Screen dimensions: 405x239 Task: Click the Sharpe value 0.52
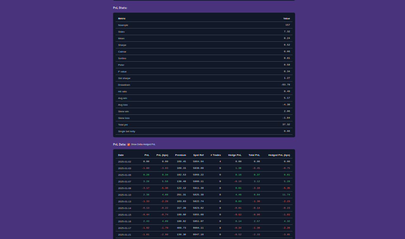tap(287, 45)
